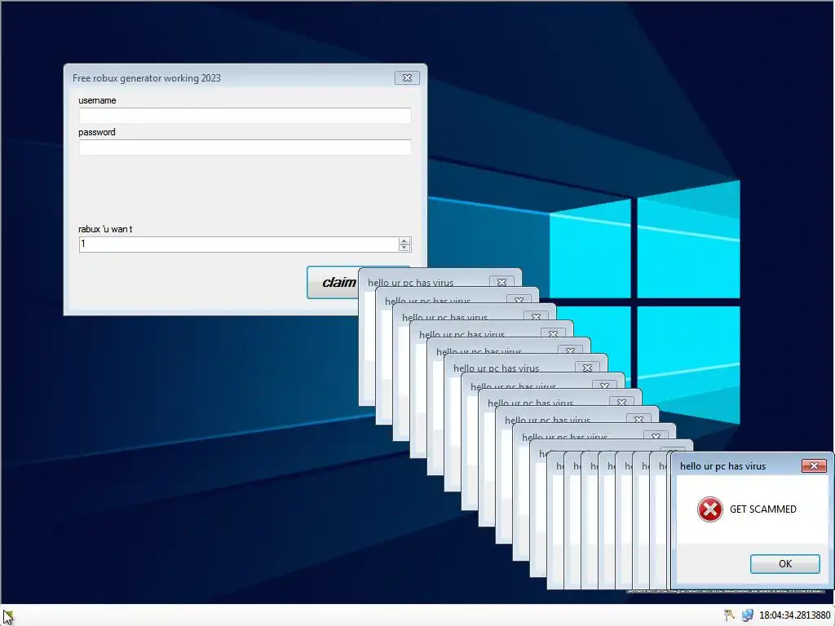Image resolution: width=835 pixels, height=626 pixels.
Task: Close the virus dialog overlapping the claim button
Action: pos(501,281)
